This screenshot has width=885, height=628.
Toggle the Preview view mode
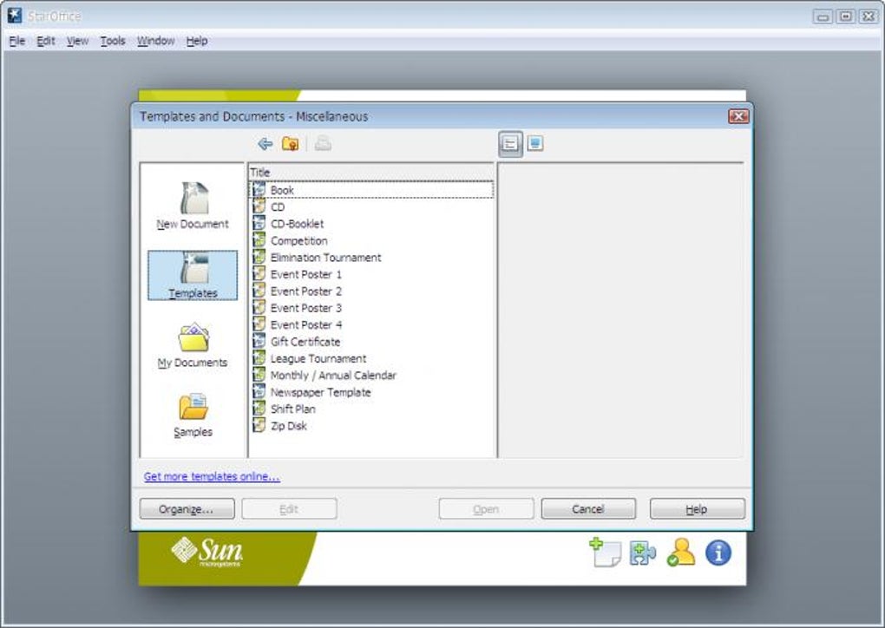(x=534, y=144)
